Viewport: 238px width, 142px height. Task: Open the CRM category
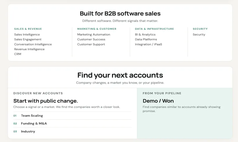(18, 54)
